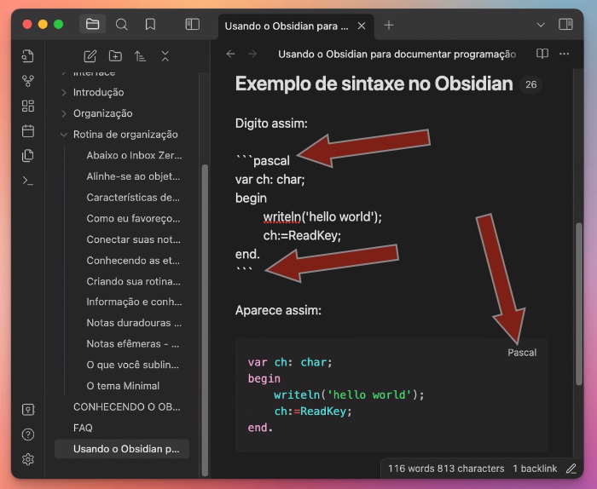Open note 'Informação e conh...'
Viewport: 597px width, 489px height.
134,302
